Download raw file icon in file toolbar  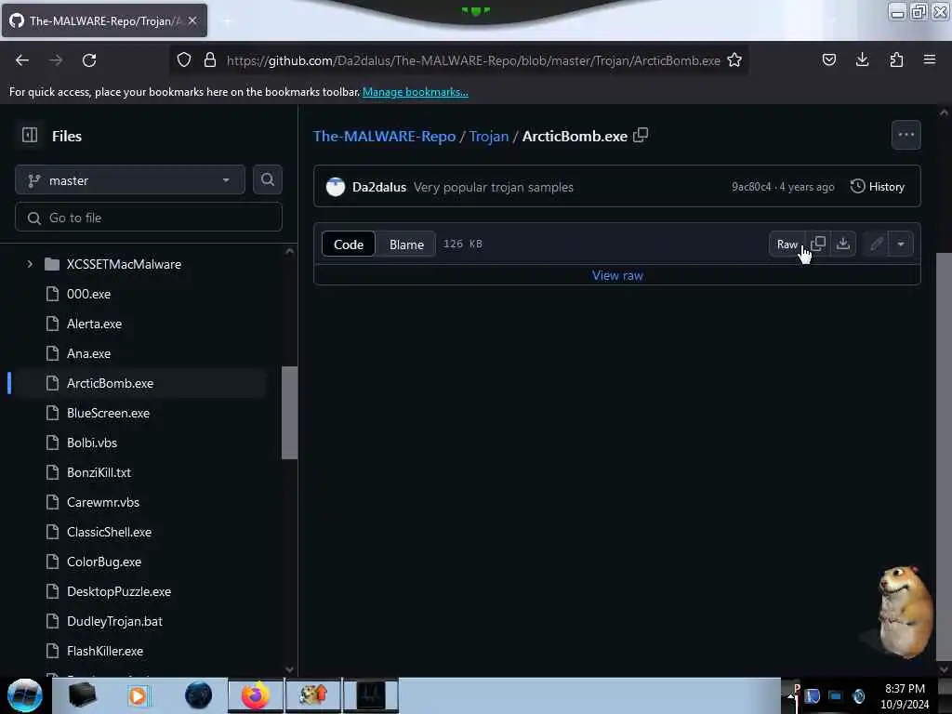click(x=842, y=244)
